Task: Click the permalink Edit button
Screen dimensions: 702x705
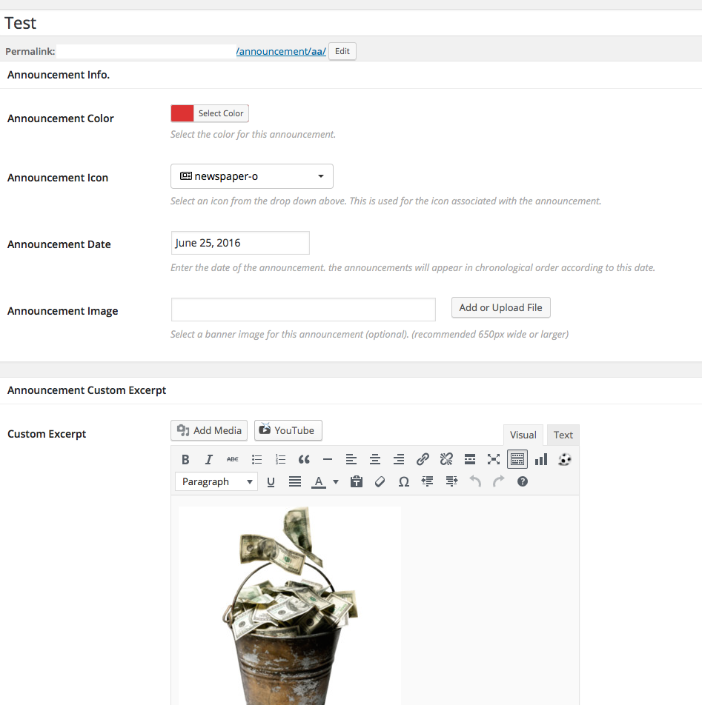Action: pyautogui.click(x=342, y=51)
